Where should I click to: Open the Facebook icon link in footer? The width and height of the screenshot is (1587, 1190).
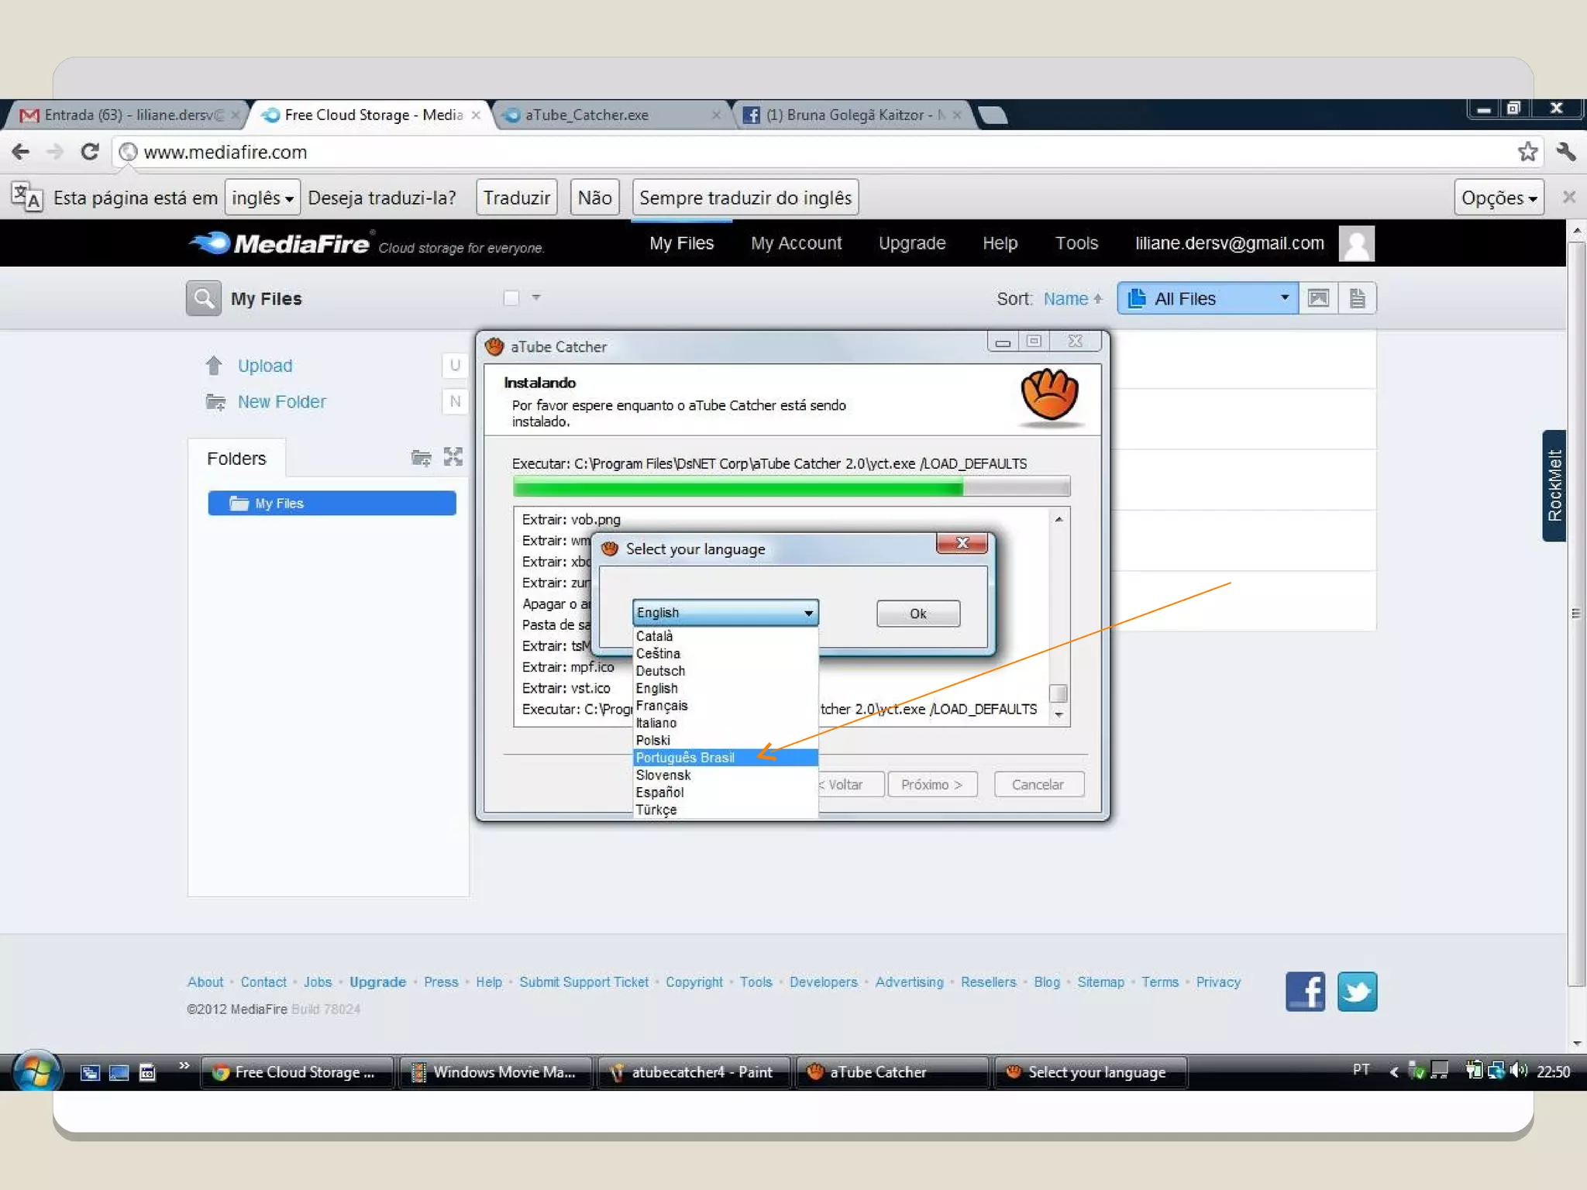pyautogui.click(x=1305, y=991)
